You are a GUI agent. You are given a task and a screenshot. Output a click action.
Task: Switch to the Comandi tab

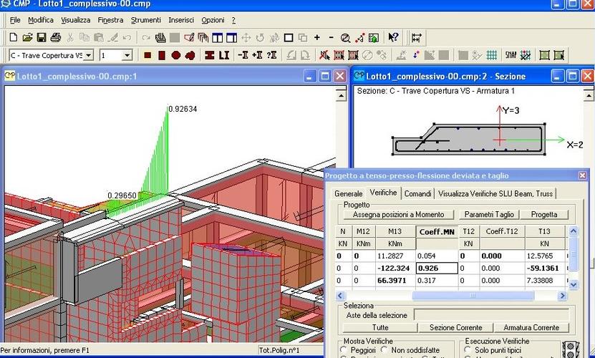[x=417, y=193]
